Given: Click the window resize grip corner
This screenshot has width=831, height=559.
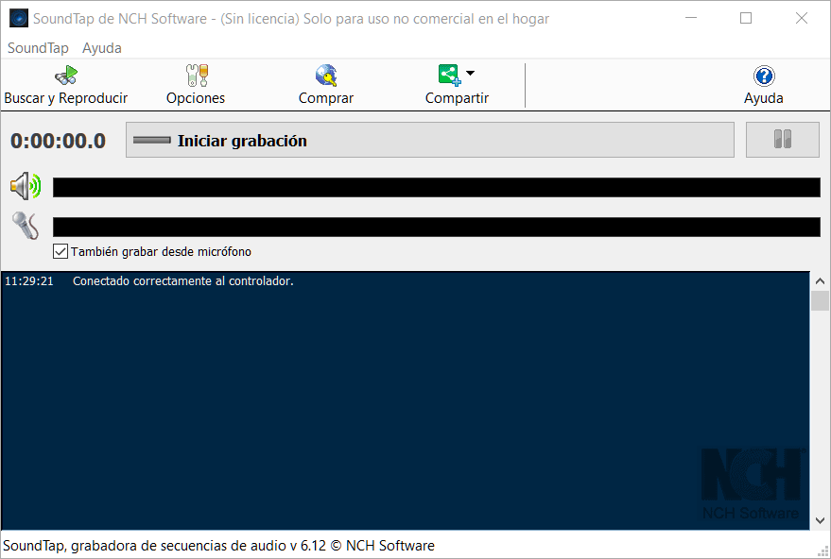Looking at the screenshot, I should (x=823, y=551).
